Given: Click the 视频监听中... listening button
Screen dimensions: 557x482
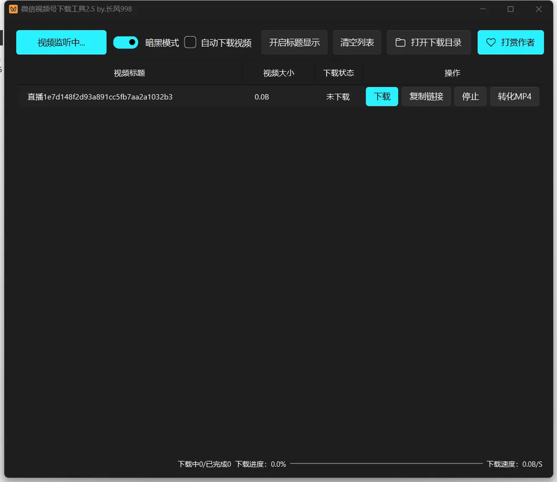Looking at the screenshot, I should (61, 43).
